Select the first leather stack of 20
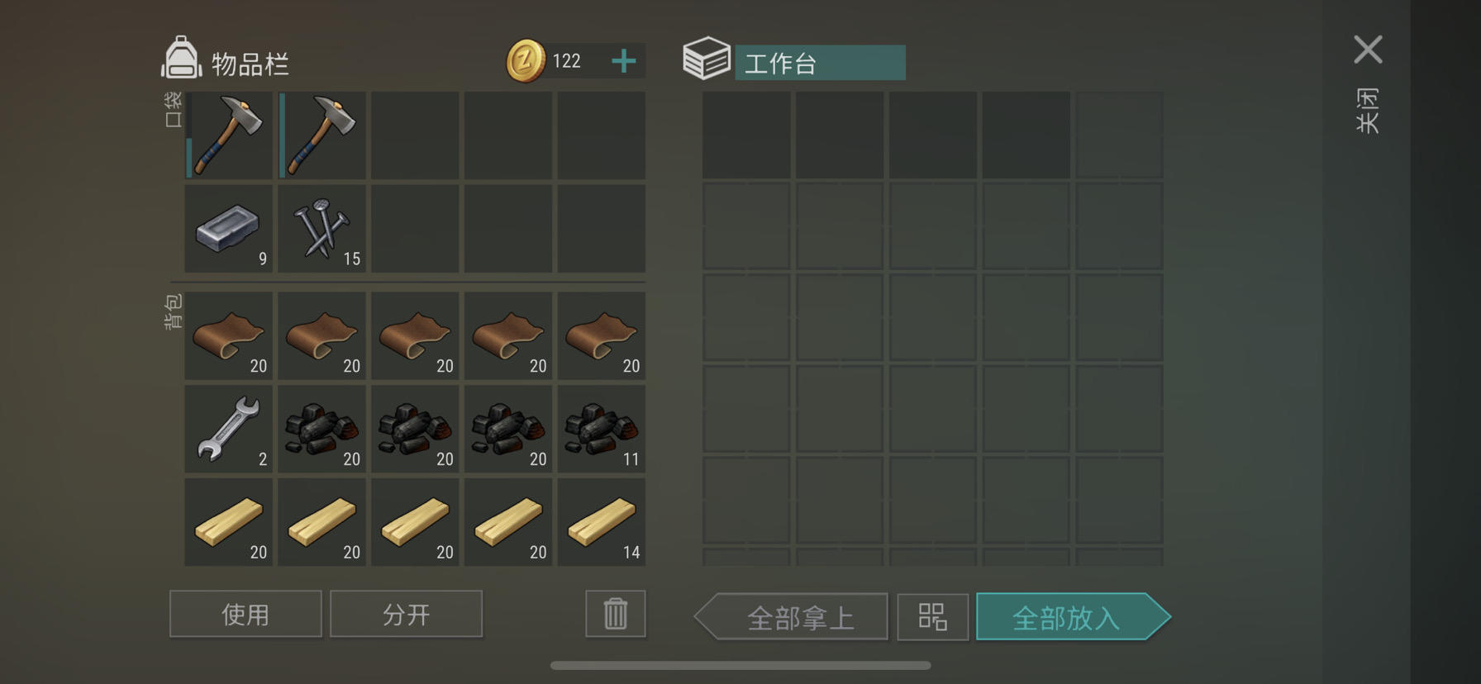 [228, 335]
